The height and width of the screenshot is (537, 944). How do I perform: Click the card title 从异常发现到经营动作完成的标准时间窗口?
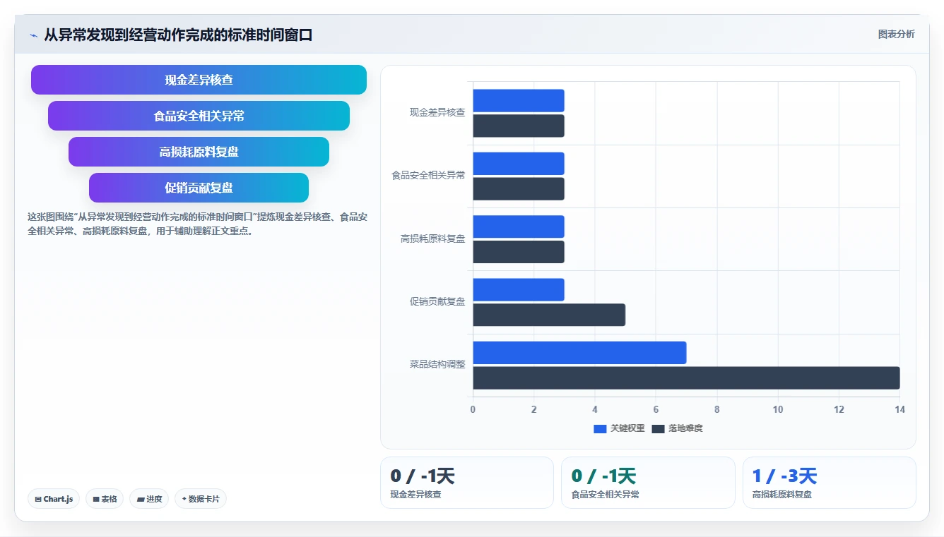click(178, 35)
